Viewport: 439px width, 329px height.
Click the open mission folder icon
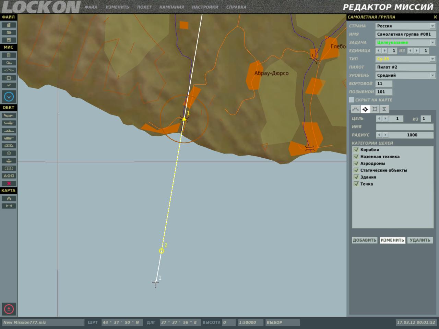point(9,33)
